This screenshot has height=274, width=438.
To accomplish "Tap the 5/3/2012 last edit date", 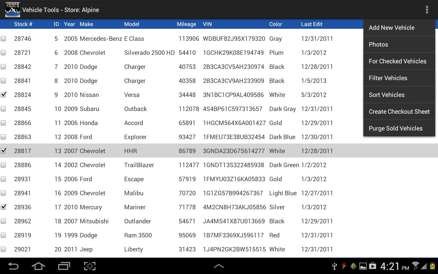I will point(314,95).
